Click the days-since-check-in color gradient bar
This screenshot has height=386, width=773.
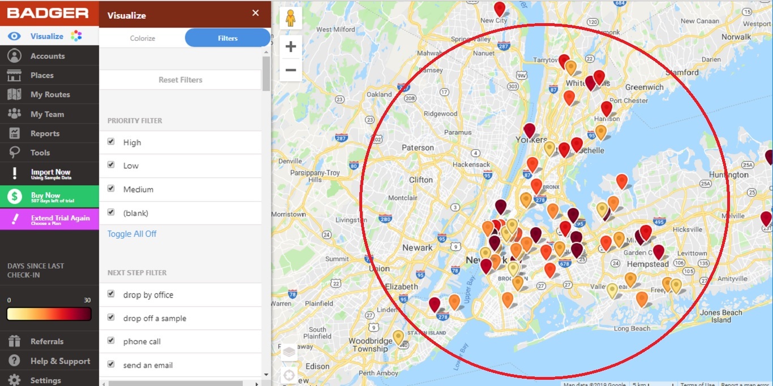pos(48,315)
